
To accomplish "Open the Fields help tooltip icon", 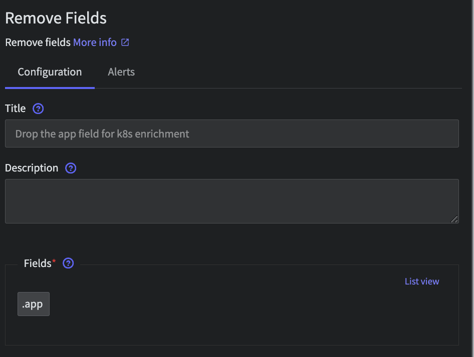I will click(68, 263).
